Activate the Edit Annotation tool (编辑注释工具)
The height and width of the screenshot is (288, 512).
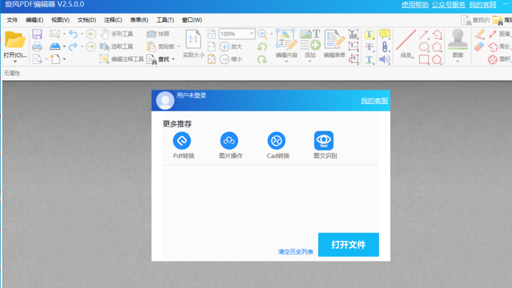[122, 59]
